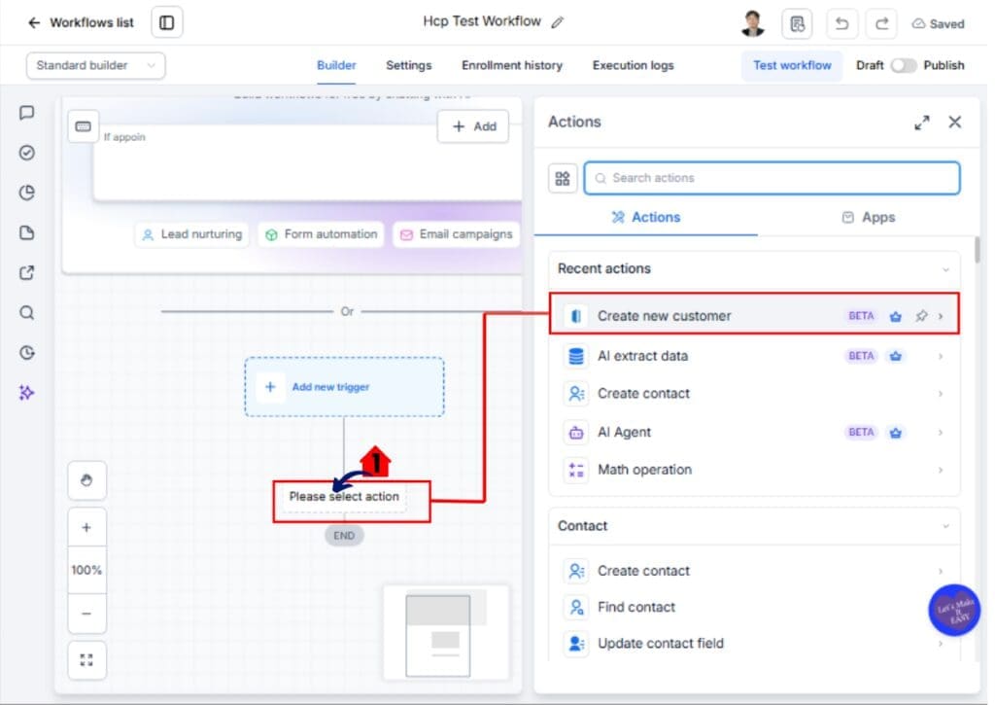Image resolution: width=995 pixels, height=705 pixels.
Task: Collapse the Recent actions section
Action: pos(945,269)
